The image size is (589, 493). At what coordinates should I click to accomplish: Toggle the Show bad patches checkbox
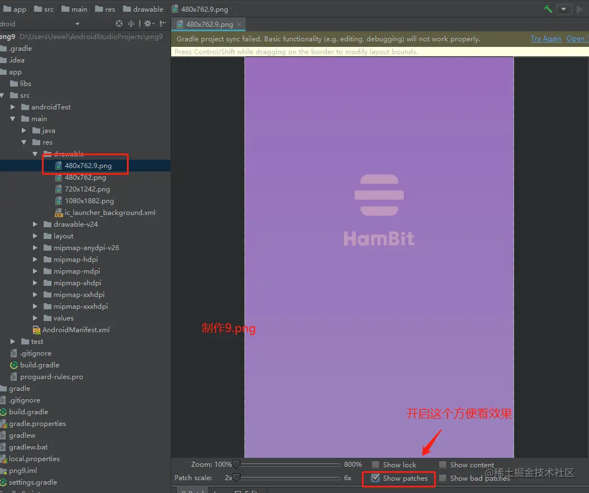(443, 478)
